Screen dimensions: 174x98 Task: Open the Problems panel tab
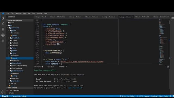[39, 67]
